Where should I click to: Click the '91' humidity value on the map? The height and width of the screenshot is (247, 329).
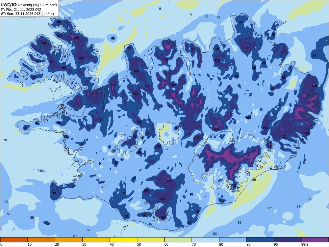pyautogui.click(x=101, y=164)
